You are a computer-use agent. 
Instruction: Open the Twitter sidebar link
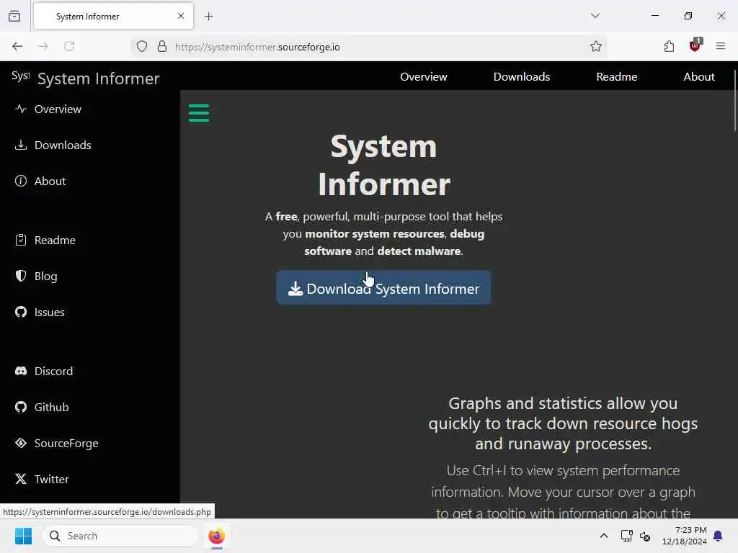click(x=51, y=479)
